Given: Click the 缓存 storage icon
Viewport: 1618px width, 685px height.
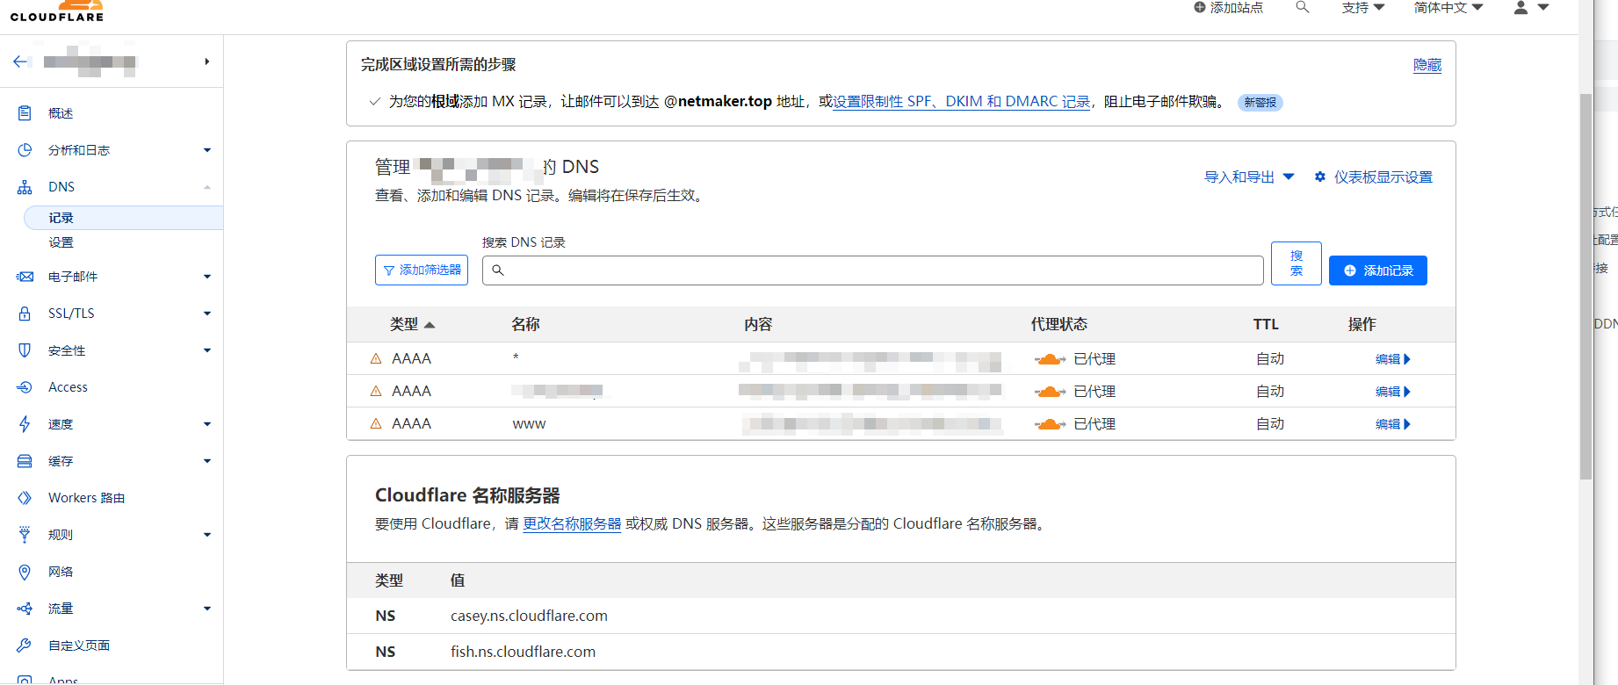Looking at the screenshot, I should [x=25, y=461].
